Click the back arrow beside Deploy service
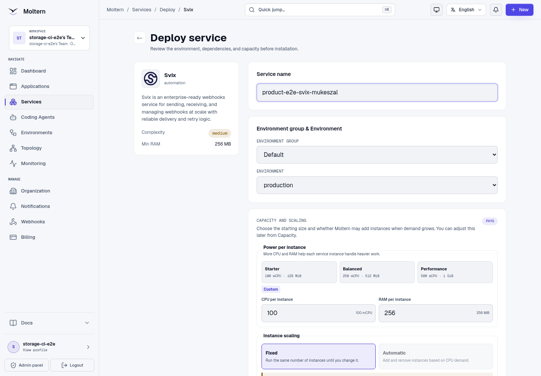 pyautogui.click(x=140, y=38)
